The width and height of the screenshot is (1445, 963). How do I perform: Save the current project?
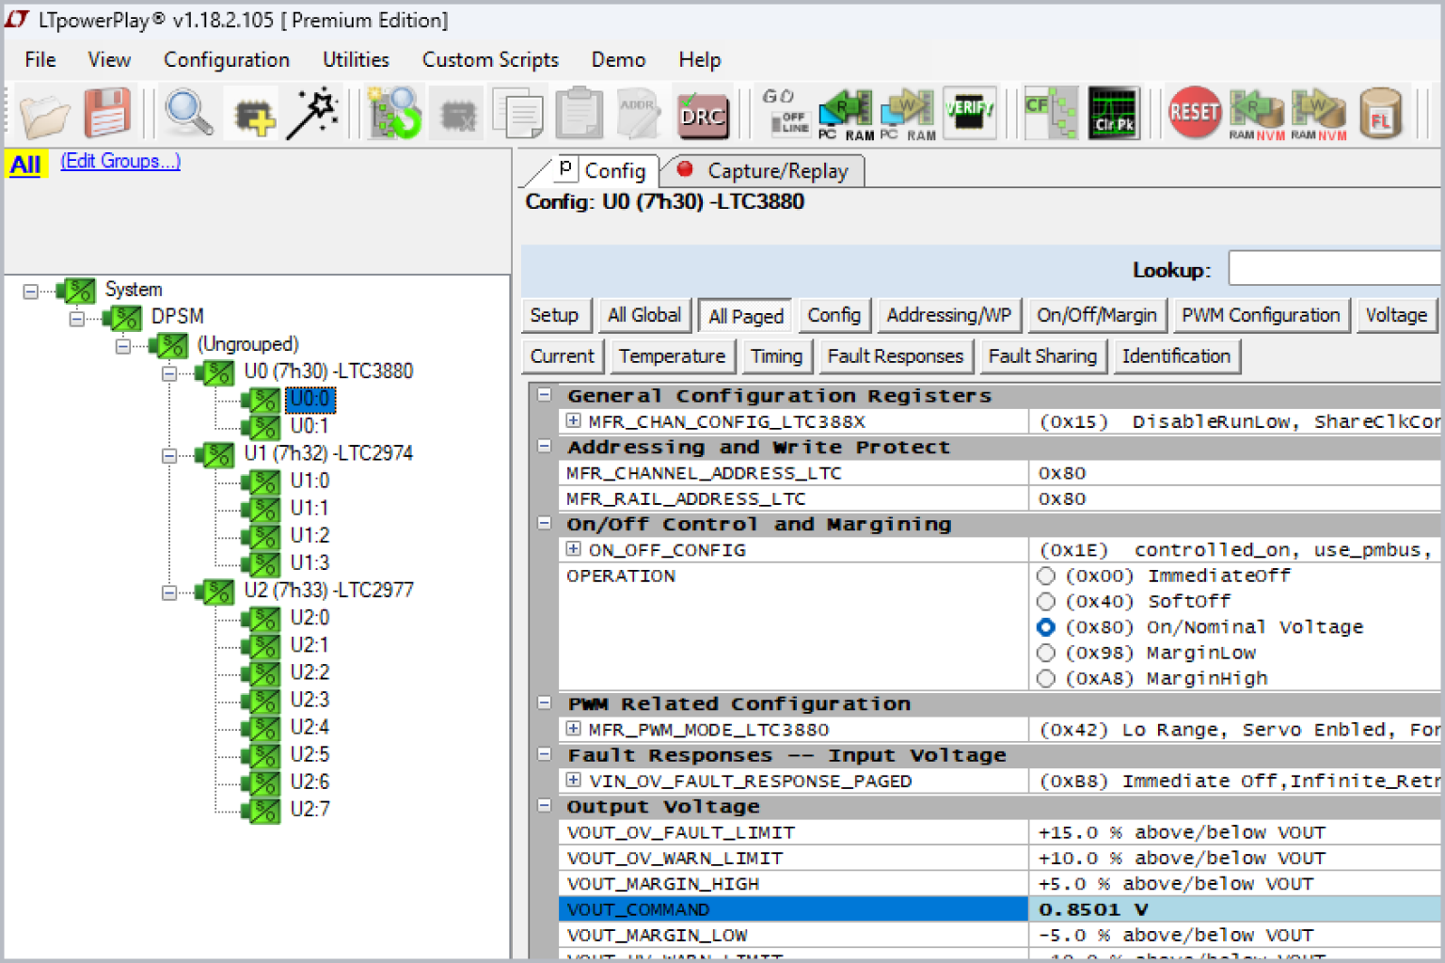coord(106,113)
